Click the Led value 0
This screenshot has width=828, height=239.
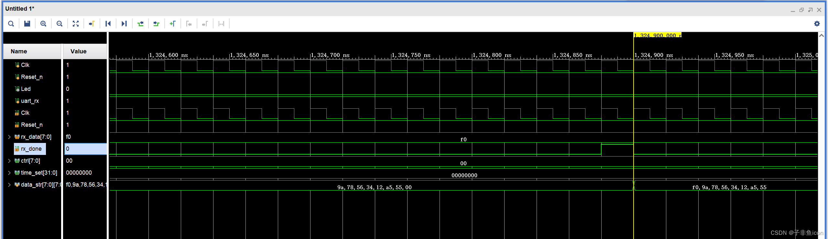click(68, 89)
